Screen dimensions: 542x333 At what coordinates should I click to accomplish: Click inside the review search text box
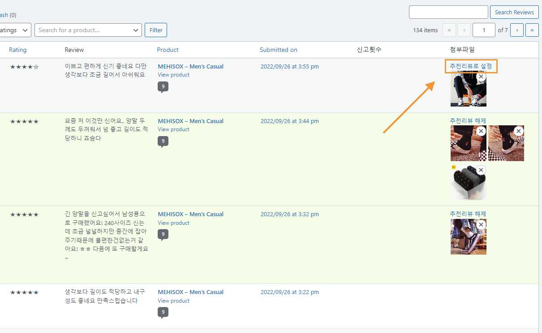448,12
